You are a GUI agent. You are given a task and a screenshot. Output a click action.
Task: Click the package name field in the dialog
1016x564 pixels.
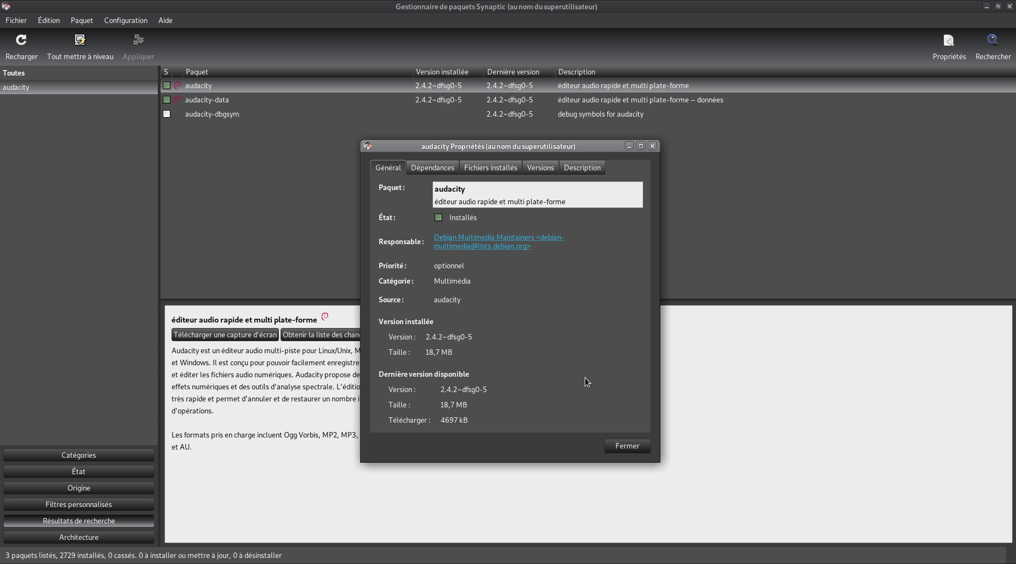(x=538, y=194)
